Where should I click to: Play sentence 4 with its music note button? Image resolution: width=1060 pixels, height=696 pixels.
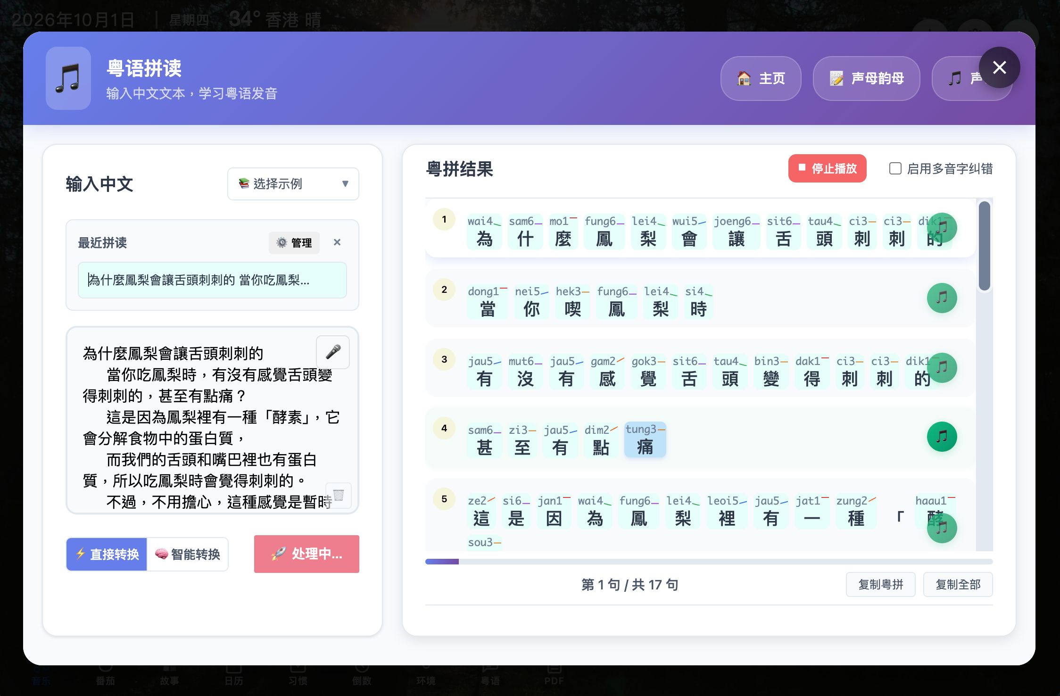pyautogui.click(x=942, y=437)
